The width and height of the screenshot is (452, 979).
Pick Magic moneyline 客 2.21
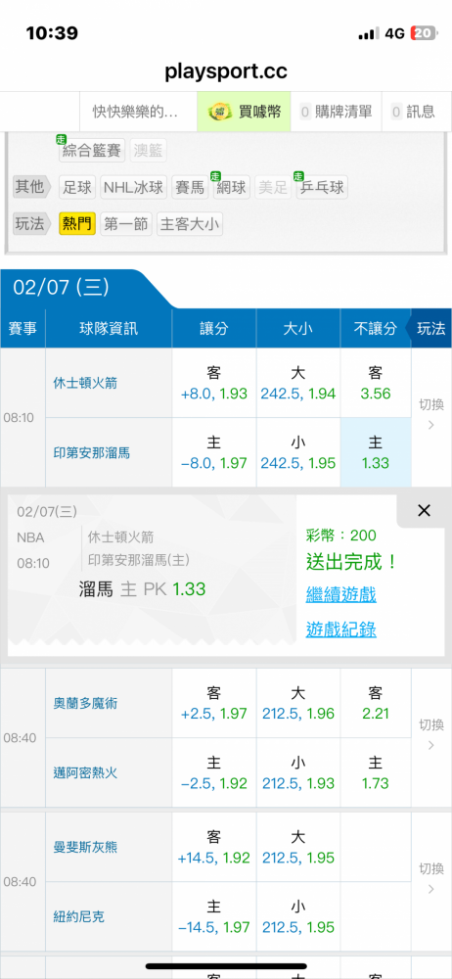click(x=376, y=703)
